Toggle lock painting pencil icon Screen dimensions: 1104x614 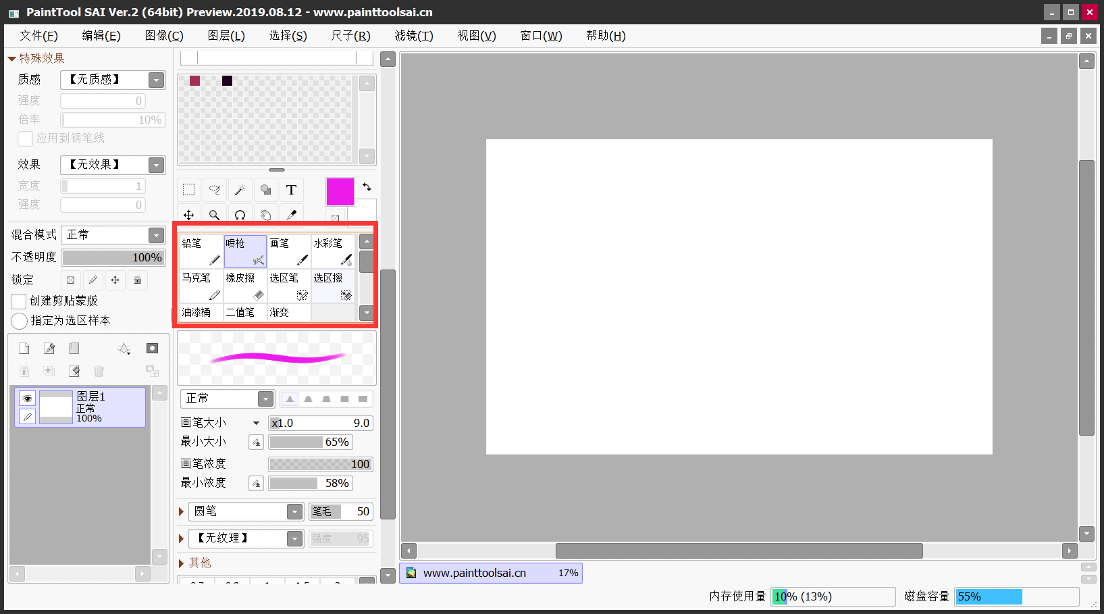(93, 280)
